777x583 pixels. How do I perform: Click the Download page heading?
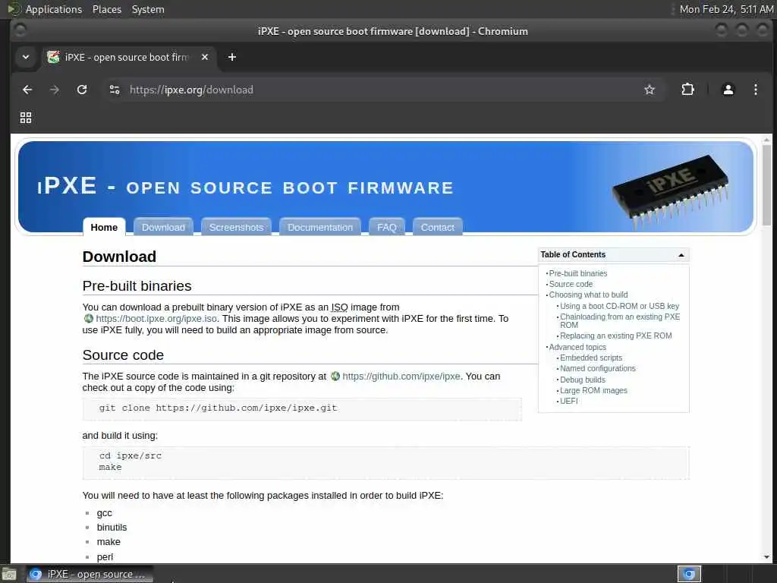(x=119, y=257)
